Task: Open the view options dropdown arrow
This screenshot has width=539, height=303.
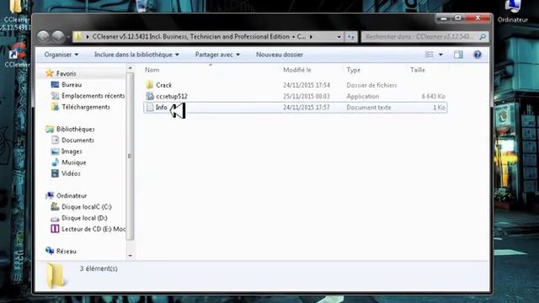Action: [x=440, y=55]
